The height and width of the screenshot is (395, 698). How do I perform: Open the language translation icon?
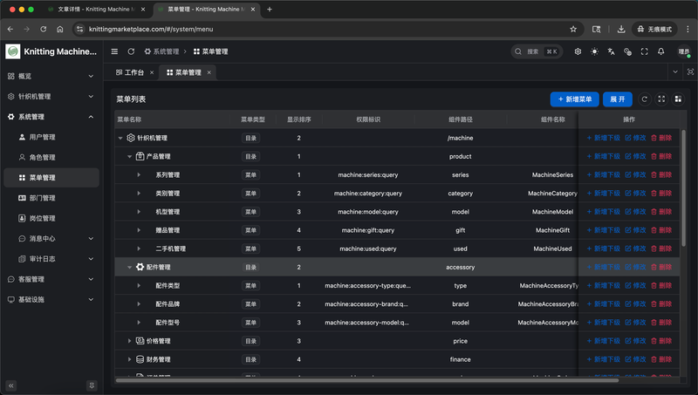pyautogui.click(x=611, y=51)
